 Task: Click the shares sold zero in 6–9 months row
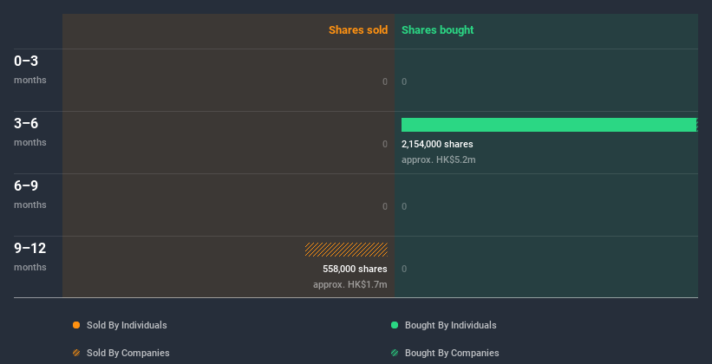(385, 206)
